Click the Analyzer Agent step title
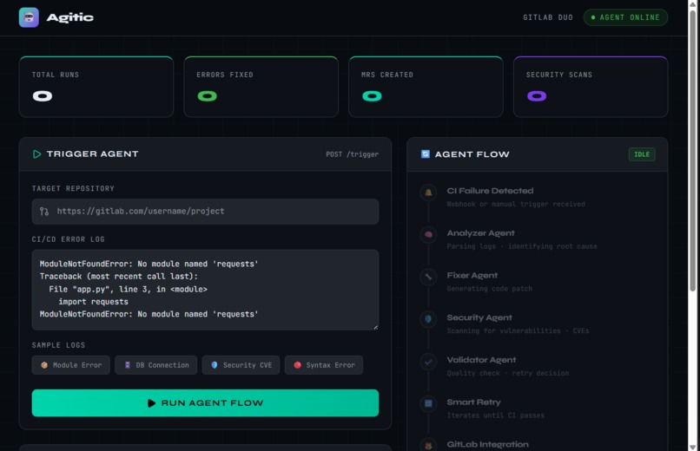 [x=481, y=233]
